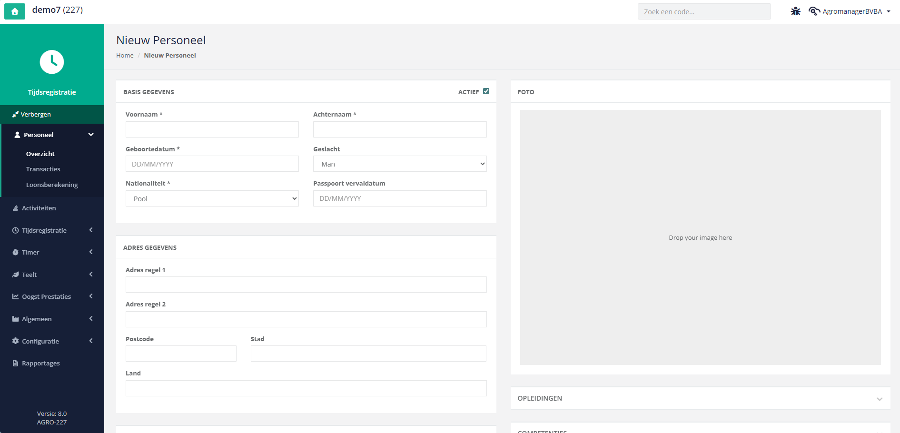Viewport: 900px width, 433px height.
Task: Click the Teelt leaf icon
Action: tap(15, 275)
